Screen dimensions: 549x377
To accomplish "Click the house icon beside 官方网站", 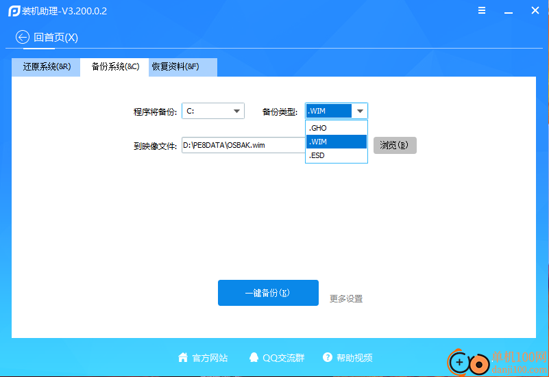I will pyautogui.click(x=183, y=357).
